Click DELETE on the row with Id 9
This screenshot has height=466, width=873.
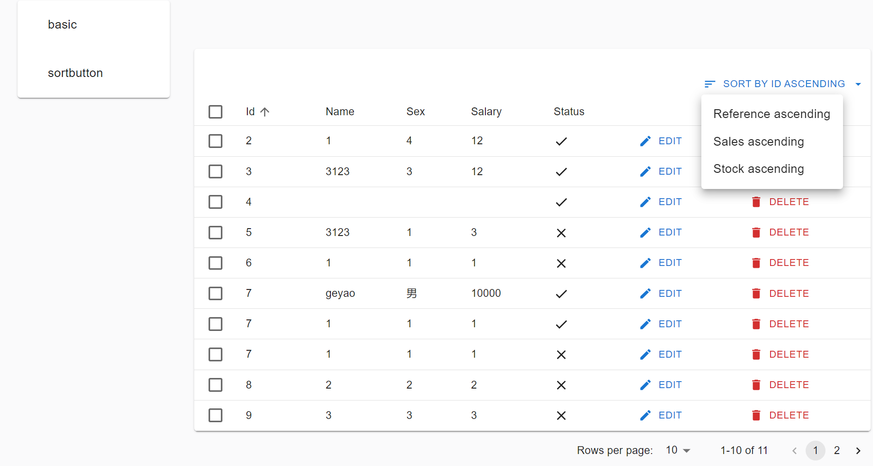[789, 415]
